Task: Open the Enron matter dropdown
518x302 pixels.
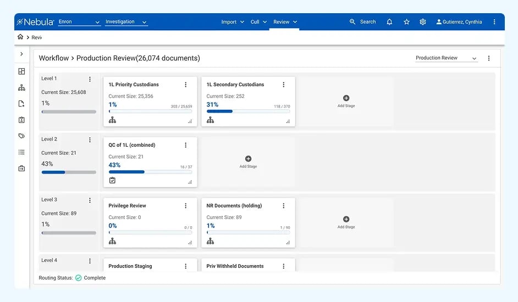Action: pos(79,22)
